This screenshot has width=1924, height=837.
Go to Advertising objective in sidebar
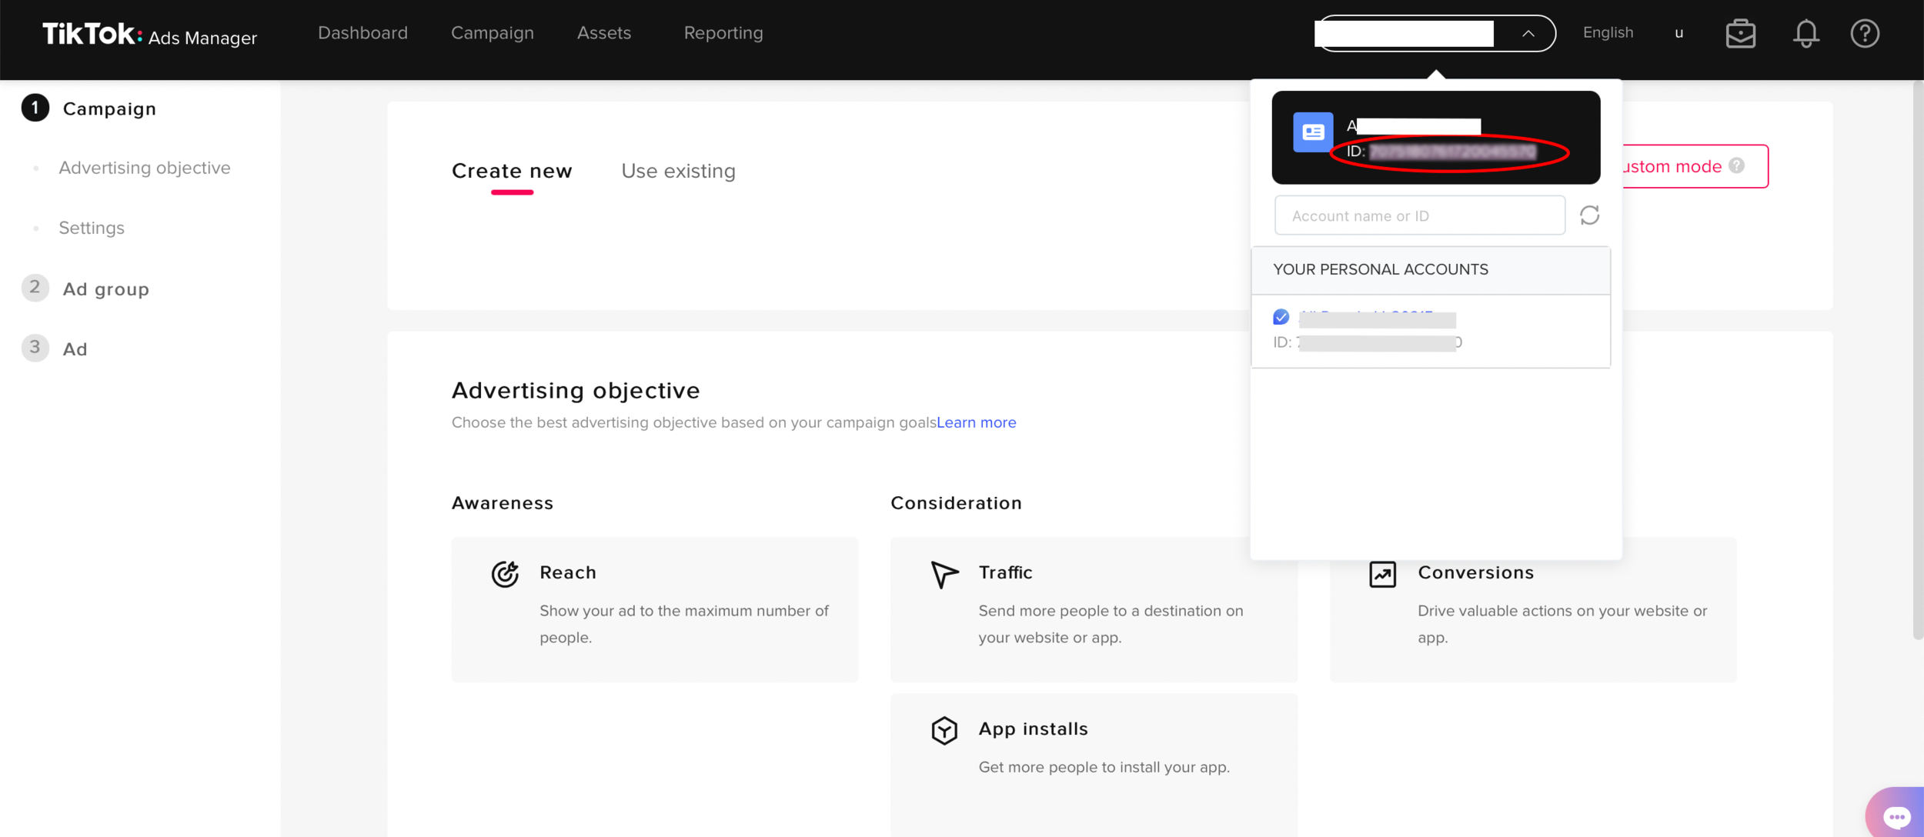point(144,168)
